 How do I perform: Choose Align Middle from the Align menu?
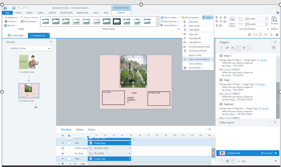195,38
